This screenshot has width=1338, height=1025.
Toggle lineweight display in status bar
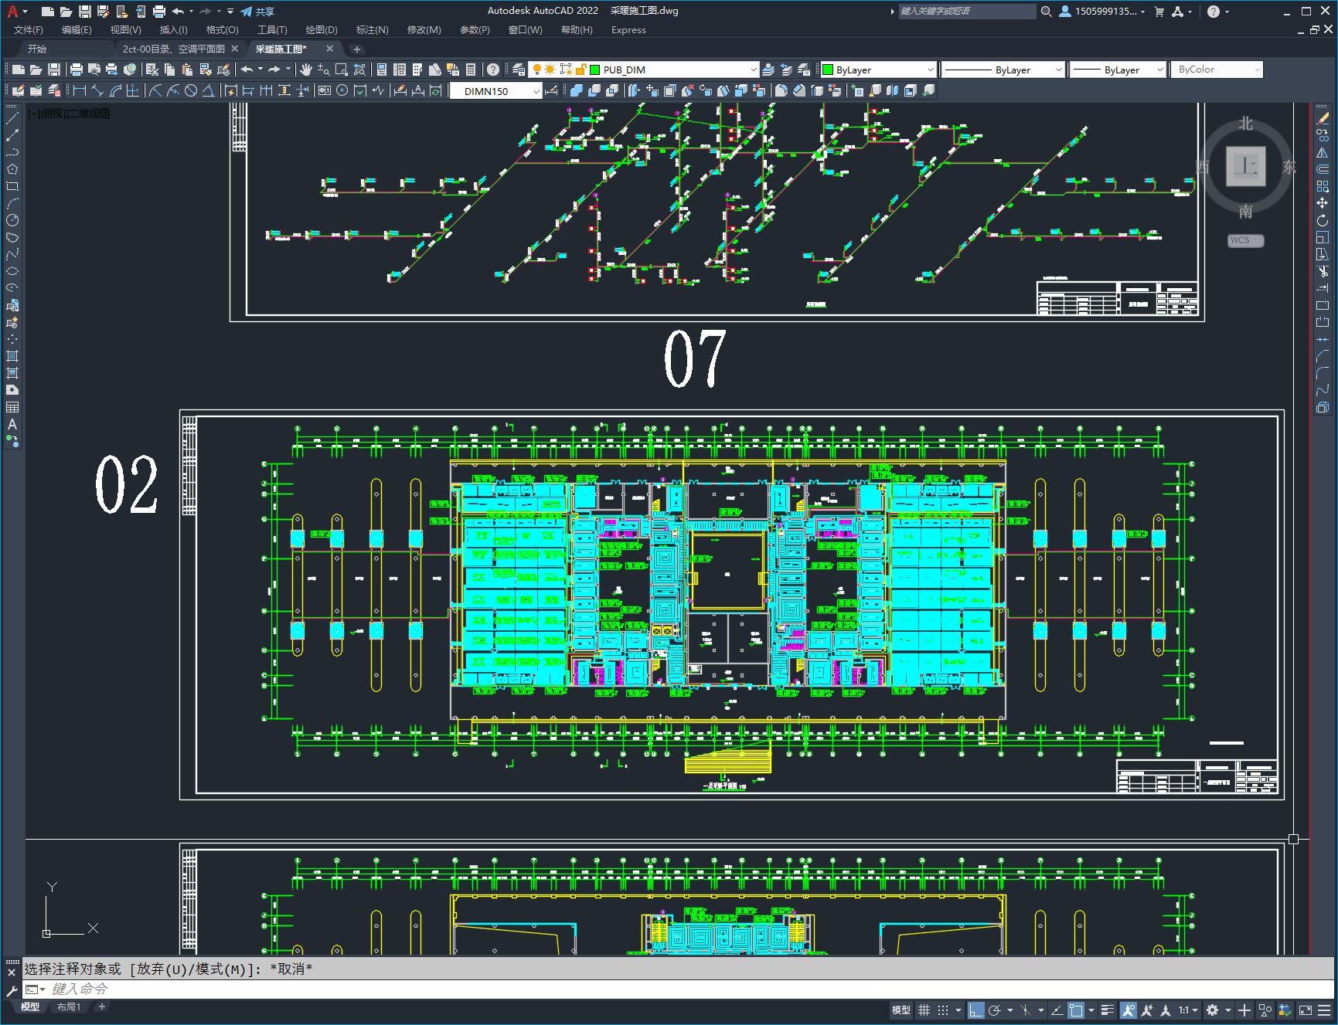pos(1108,1010)
